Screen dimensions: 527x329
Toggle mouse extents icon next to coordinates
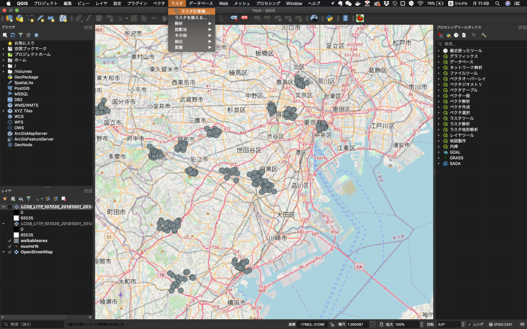(x=332, y=324)
